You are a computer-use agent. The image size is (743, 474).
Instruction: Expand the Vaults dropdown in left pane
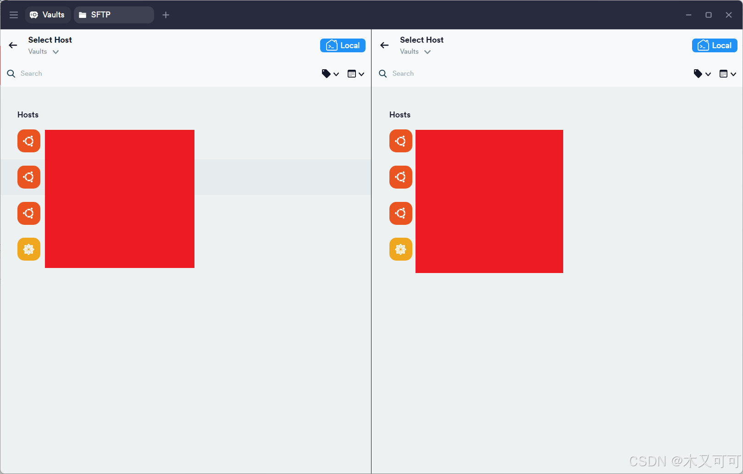44,52
